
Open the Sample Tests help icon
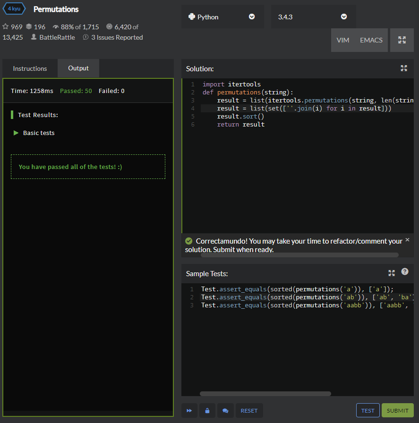point(405,271)
